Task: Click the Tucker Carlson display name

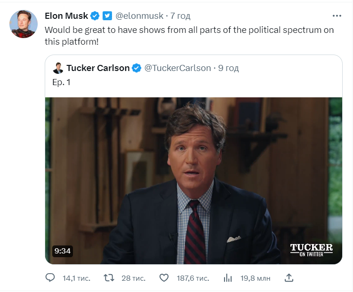Action: [x=98, y=68]
